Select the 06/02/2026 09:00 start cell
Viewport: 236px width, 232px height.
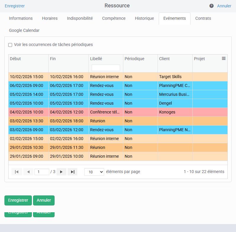tap(28, 85)
